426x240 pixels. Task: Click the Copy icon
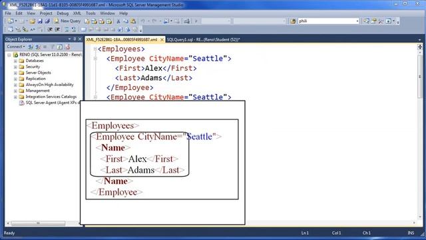click(x=126, y=21)
